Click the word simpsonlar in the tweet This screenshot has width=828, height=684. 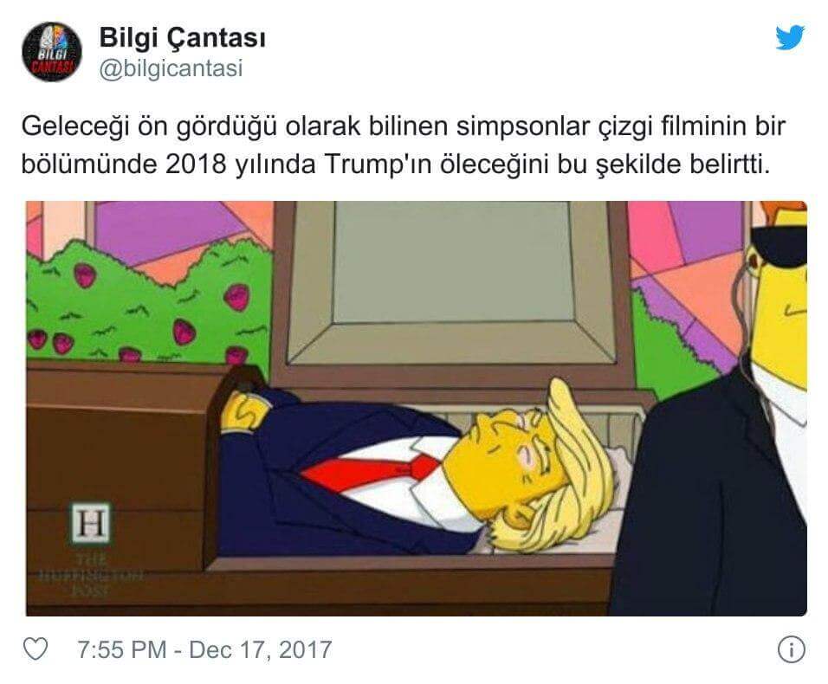[x=526, y=126]
